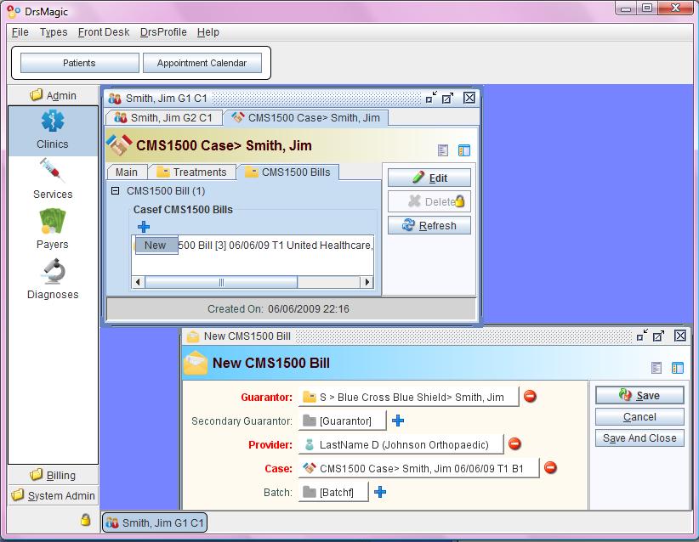Click the blue plus above the bills list
Viewport: 699px width, 542px height.
point(144,227)
